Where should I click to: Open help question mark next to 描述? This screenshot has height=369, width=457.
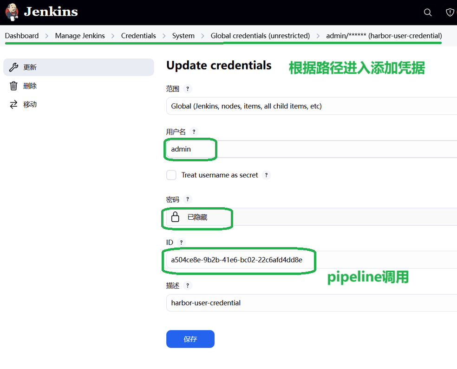[x=188, y=286]
